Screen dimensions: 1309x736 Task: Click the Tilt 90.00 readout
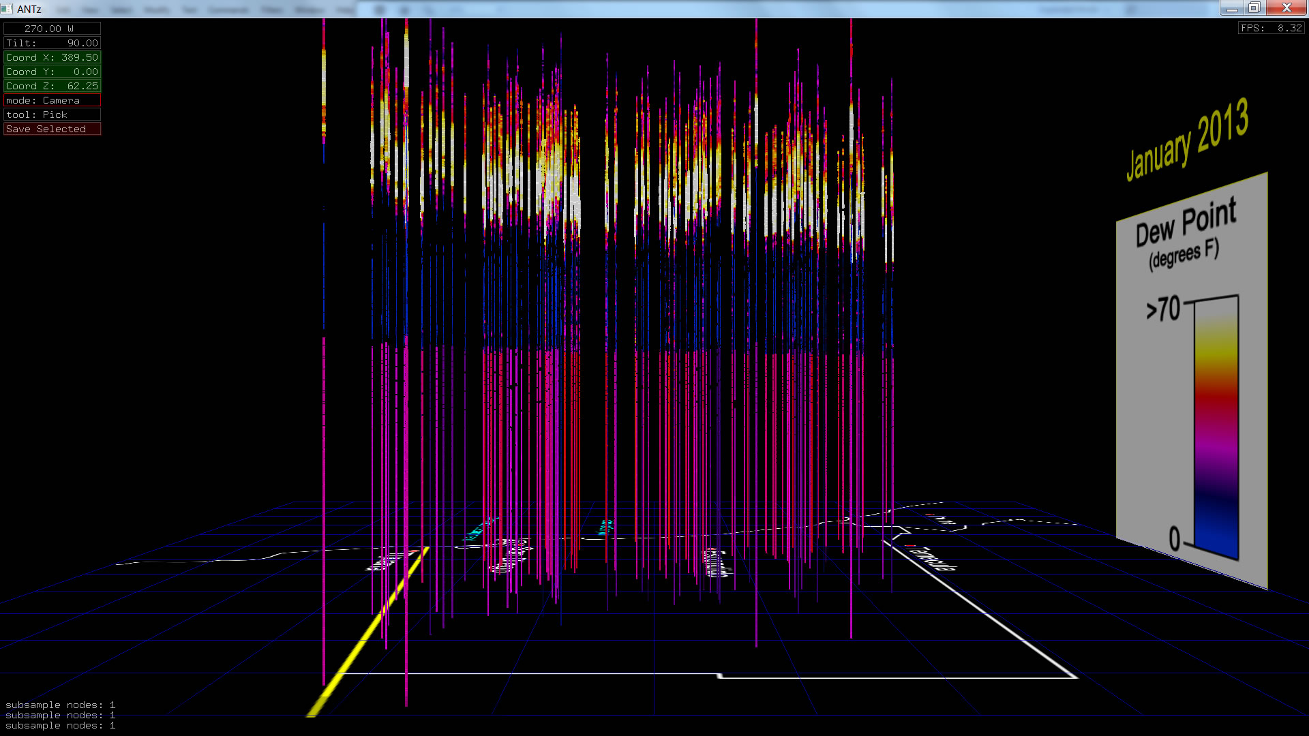tap(52, 43)
